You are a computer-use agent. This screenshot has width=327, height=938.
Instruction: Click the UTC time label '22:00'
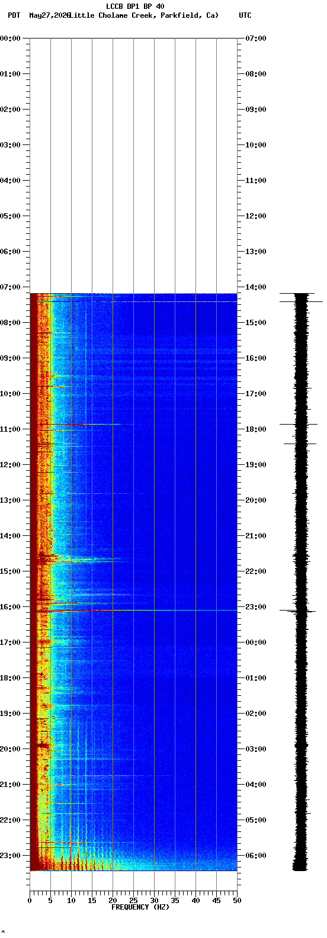point(256,571)
